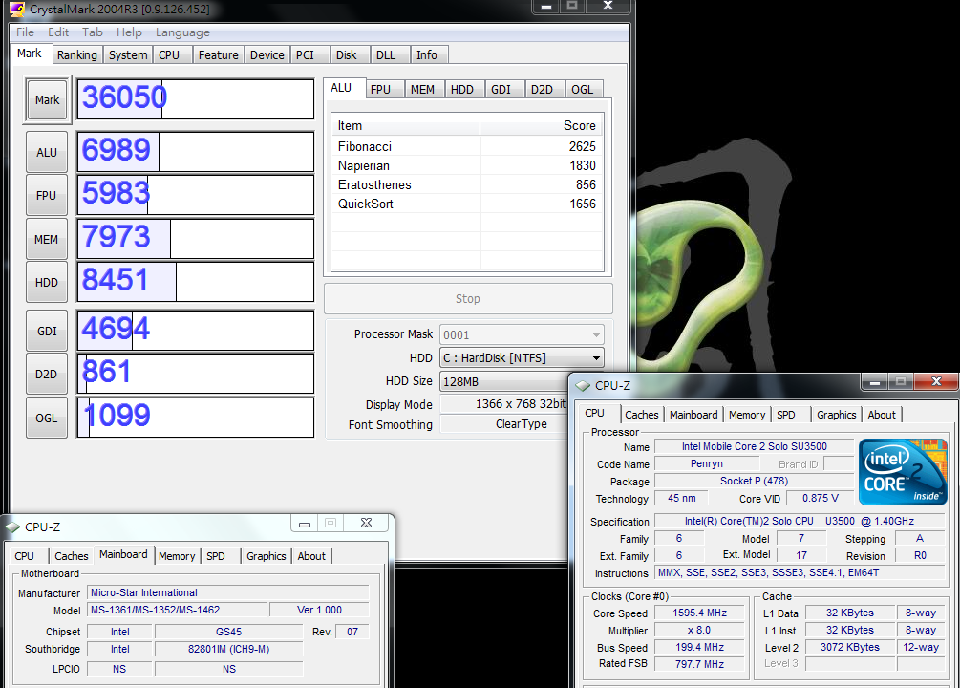The height and width of the screenshot is (688, 960).
Task: Click the CrystalMark app icon in title bar
Action: 17,9
